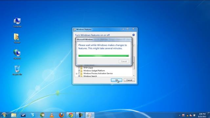Image resolution: width=210 pixels, height=118 pixels.
Task: Select the Nuwan folder on the desktop
Action: point(17,38)
